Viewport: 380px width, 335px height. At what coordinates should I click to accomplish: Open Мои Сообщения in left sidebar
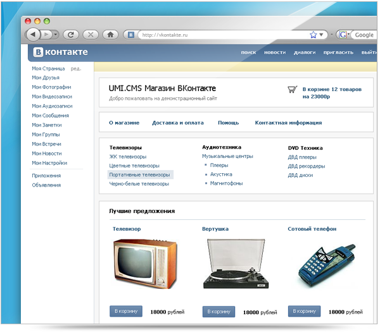point(51,116)
